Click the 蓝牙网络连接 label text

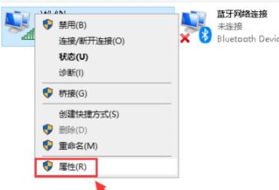pos(242,14)
